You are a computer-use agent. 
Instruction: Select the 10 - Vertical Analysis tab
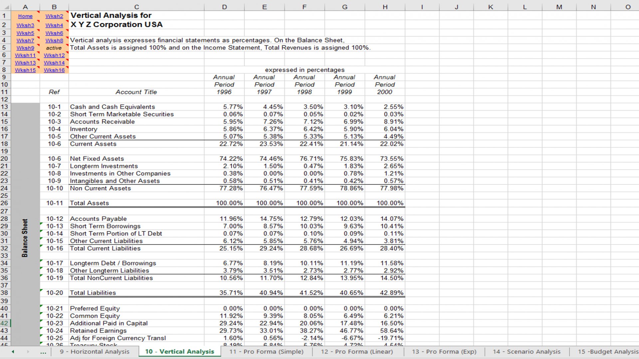[180, 351]
